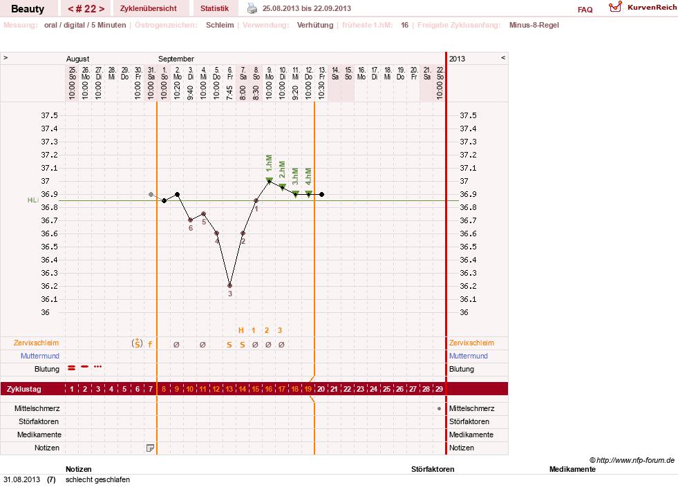Click the früheste 1.hM value '16'
678x496 pixels.
(x=405, y=25)
